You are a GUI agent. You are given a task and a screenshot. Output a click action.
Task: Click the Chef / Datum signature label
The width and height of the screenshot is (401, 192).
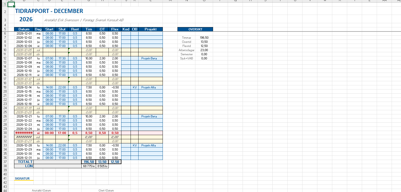click(106, 190)
